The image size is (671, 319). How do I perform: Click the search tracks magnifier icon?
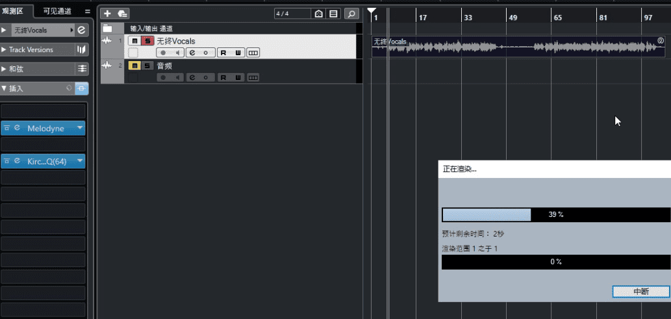[x=351, y=14]
